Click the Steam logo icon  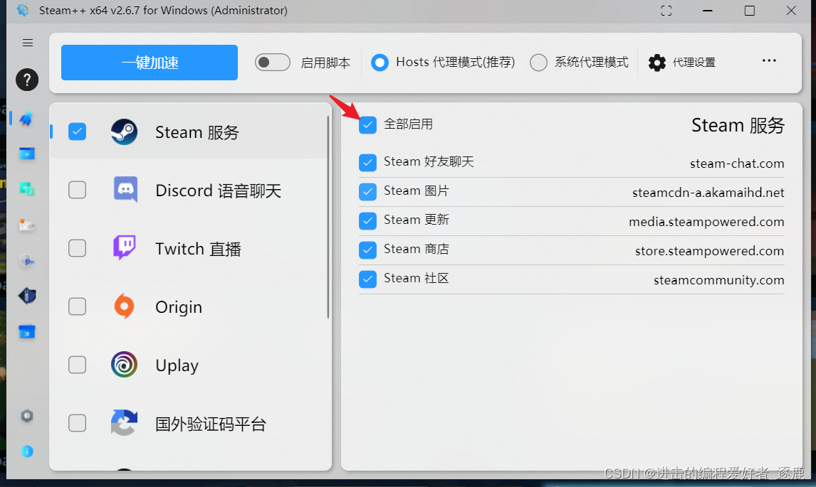pyautogui.click(x=125, y=132)
